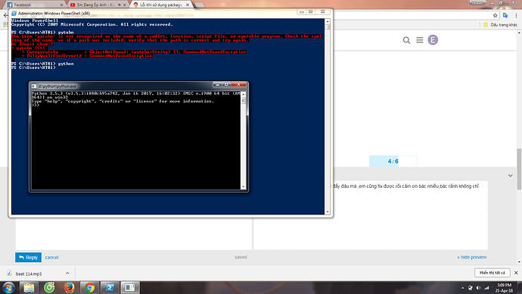522x294 pixels.
Task: Open the Windows Start menu
Action: 8,287
